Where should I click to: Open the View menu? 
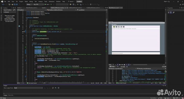tap(13, 2)
